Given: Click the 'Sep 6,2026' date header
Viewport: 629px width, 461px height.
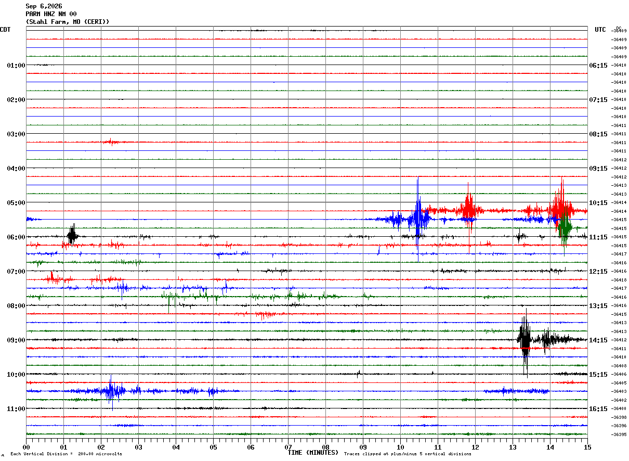Looking at the screenshot, I should pyautogui.click(x=44, y=6).
